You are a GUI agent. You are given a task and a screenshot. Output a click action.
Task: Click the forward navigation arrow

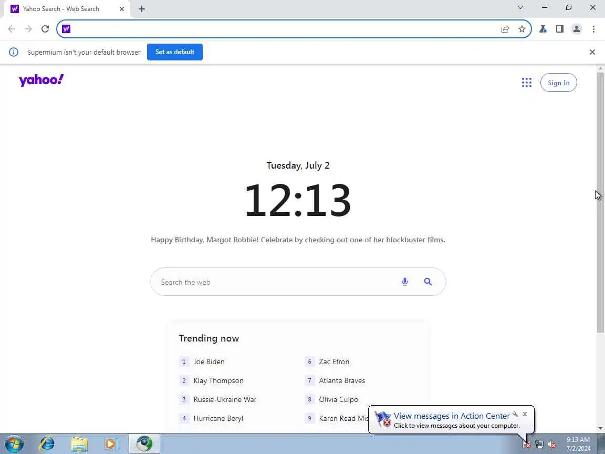pyautogui.click(x=28, y=29)
